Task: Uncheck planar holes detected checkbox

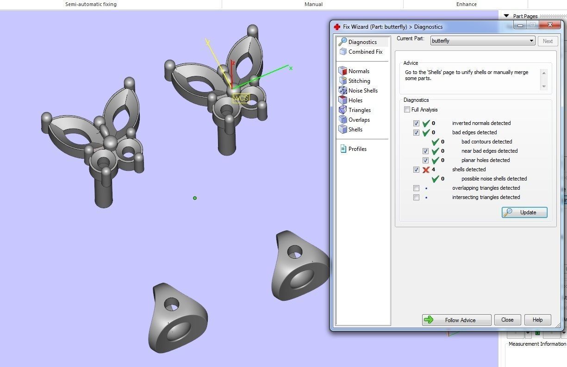Action: click(425, 160)
